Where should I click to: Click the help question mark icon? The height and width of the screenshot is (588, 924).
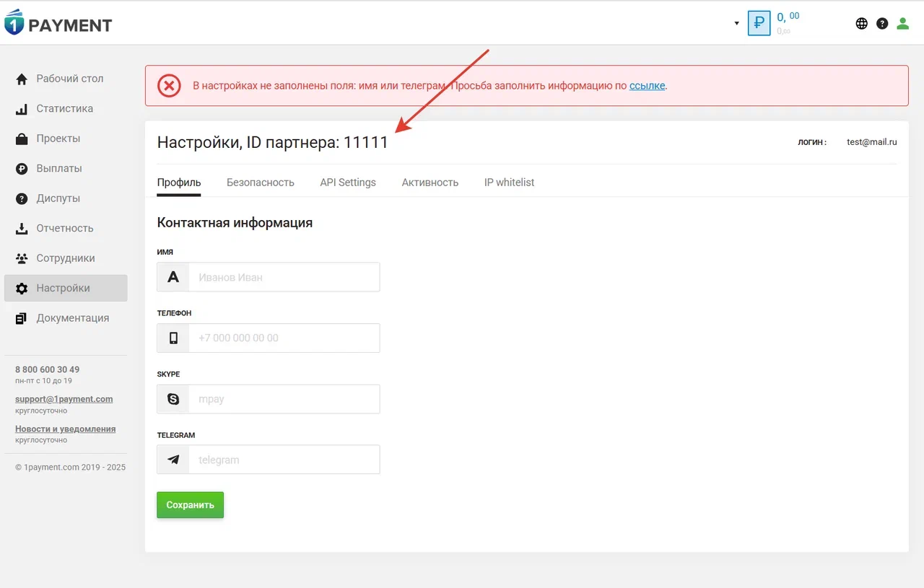tap(881, 23)
